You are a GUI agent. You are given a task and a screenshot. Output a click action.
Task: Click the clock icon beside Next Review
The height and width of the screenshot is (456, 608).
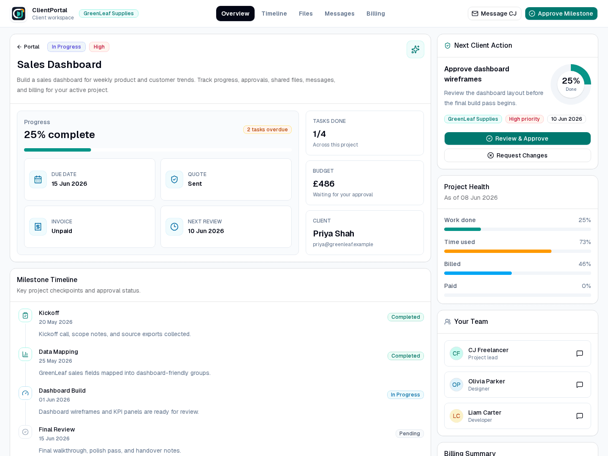[x=174, y=227]
